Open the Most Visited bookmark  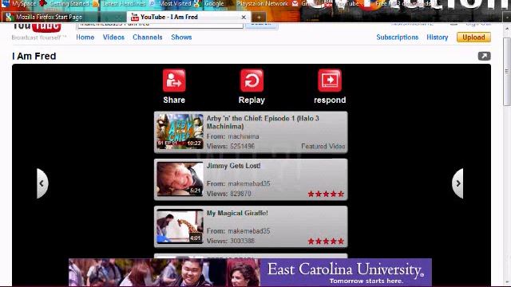pyautogui.click(x=171, y=4)
